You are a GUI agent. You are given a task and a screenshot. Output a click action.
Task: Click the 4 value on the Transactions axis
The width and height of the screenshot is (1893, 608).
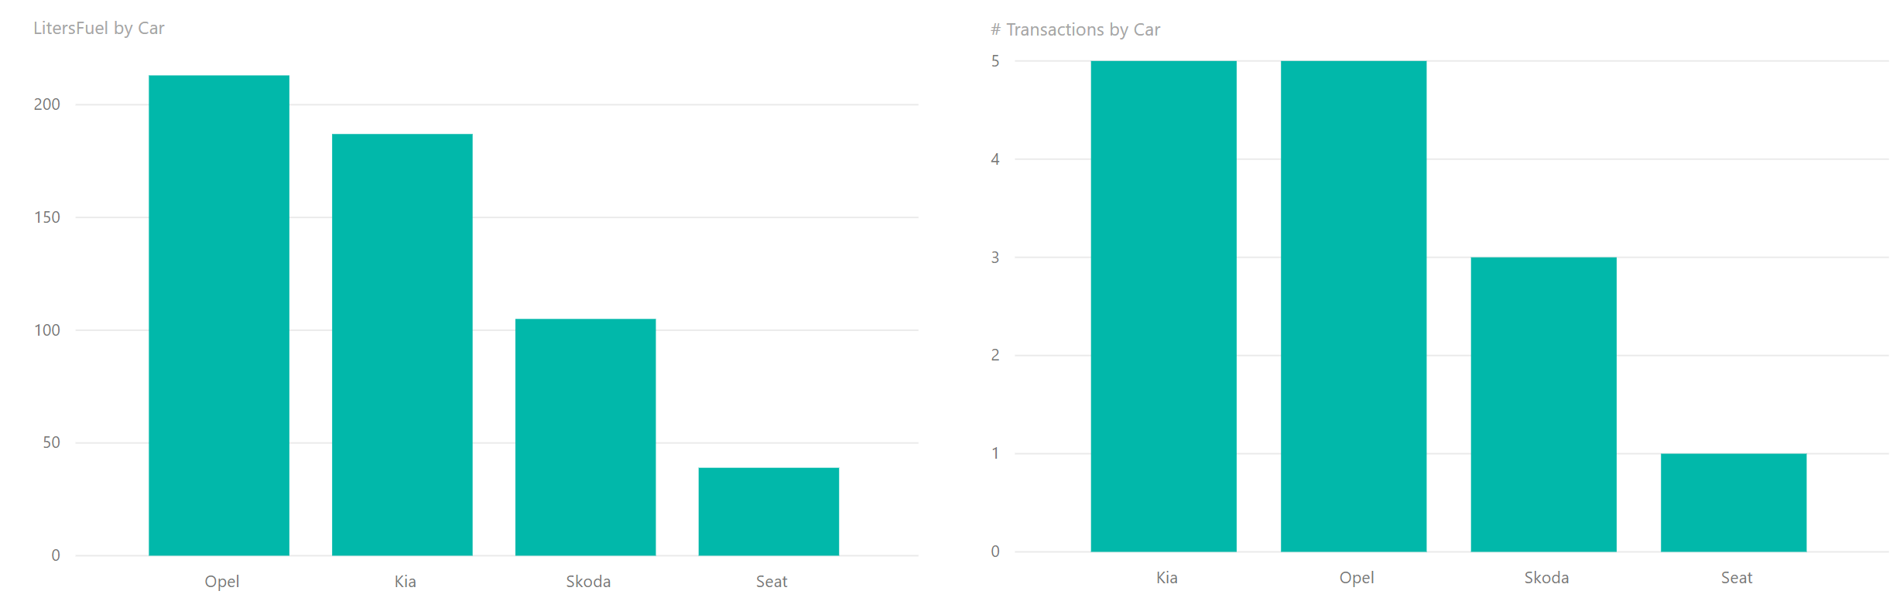(x=995, y=159)
